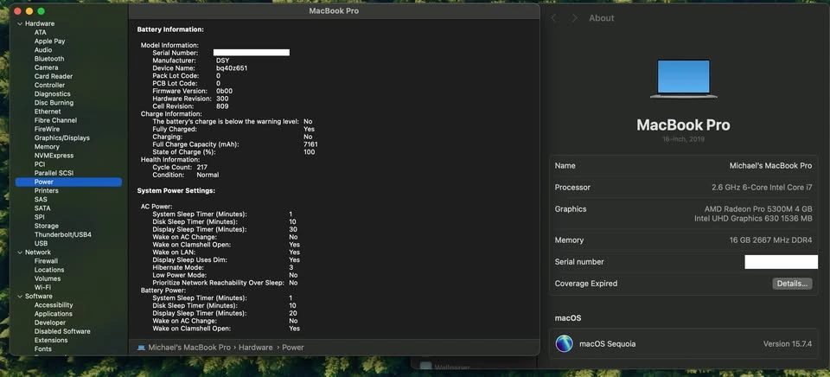Viewport: 830px width, 377px height.
Task: Select SAS in the sidebar
Action: (41, 200)
